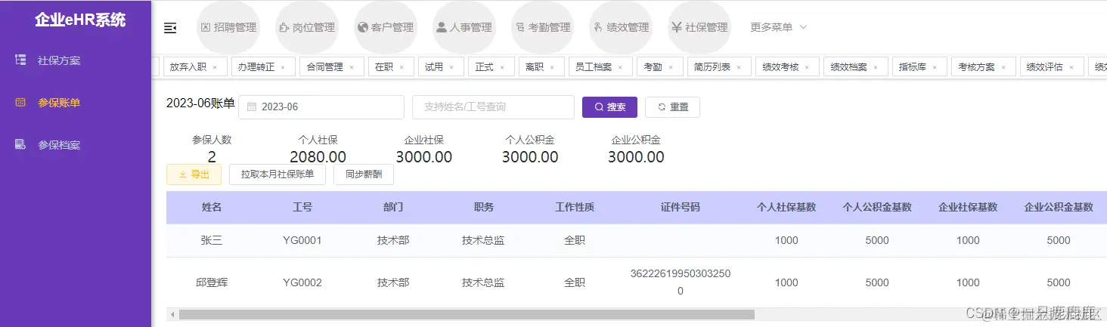This screenshot has width=1107, height=327.
Task: Click the 同步薪酬 button
Action: click(364, 174)
